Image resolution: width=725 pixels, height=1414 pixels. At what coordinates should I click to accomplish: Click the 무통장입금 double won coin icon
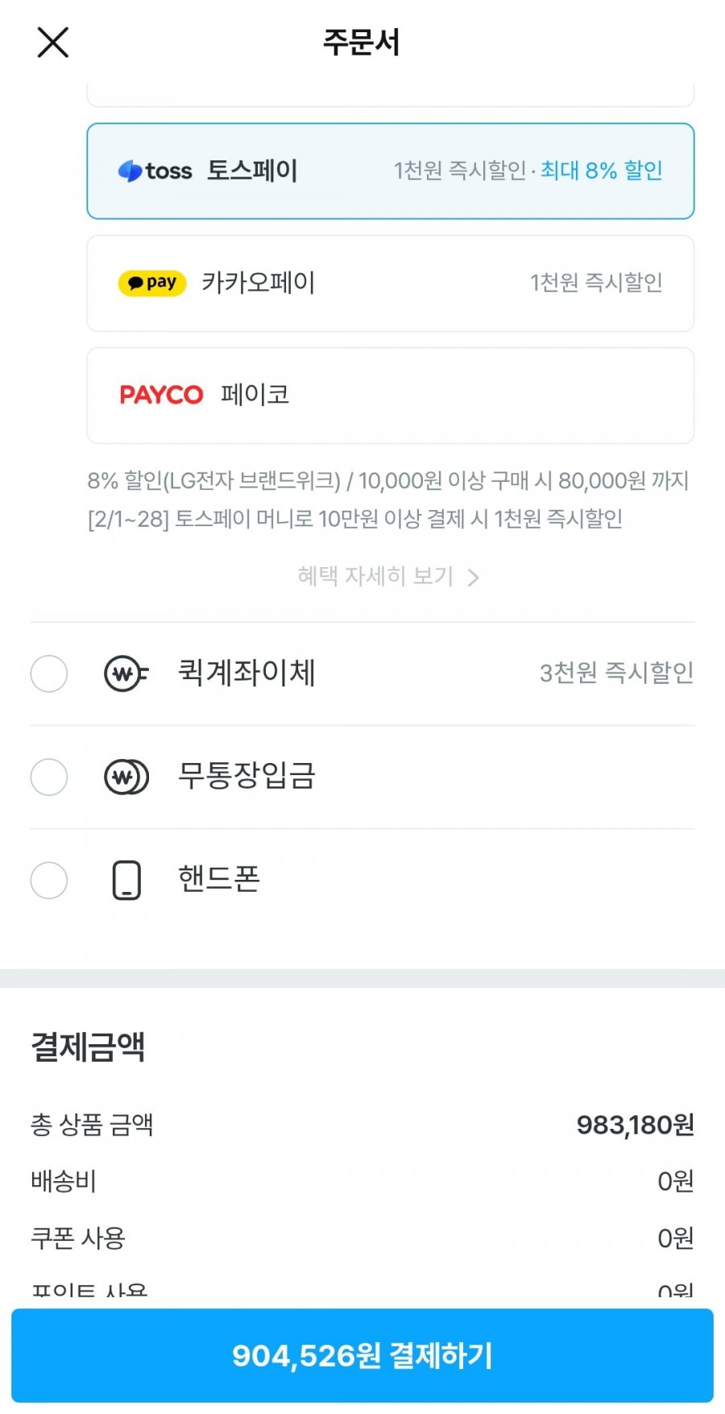coord(126,777)
